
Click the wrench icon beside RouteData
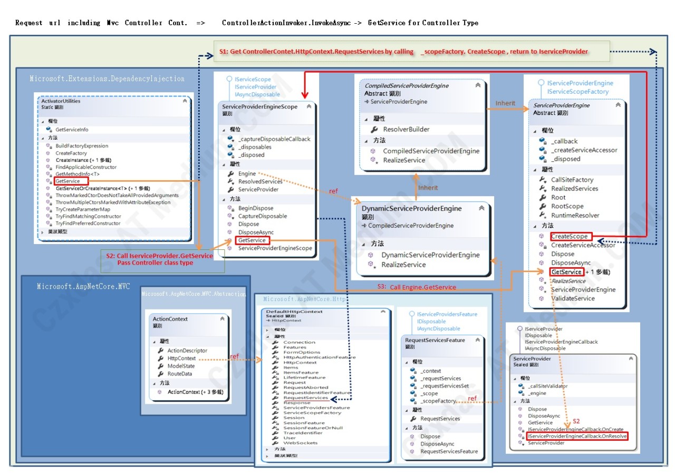[x=160, y=374]
